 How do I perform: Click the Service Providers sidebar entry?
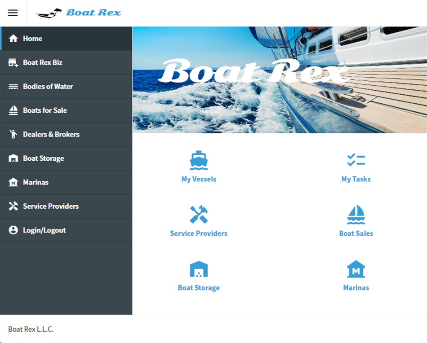pos(51,206)
